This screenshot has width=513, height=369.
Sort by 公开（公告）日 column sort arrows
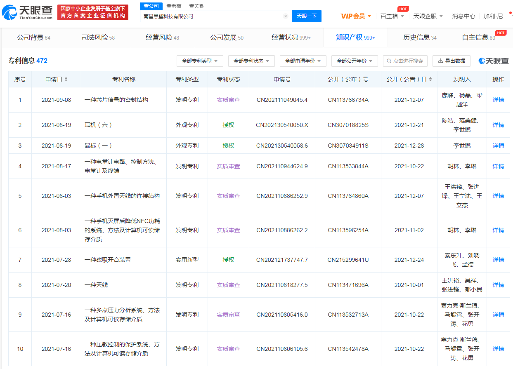(x=430, y=79)
